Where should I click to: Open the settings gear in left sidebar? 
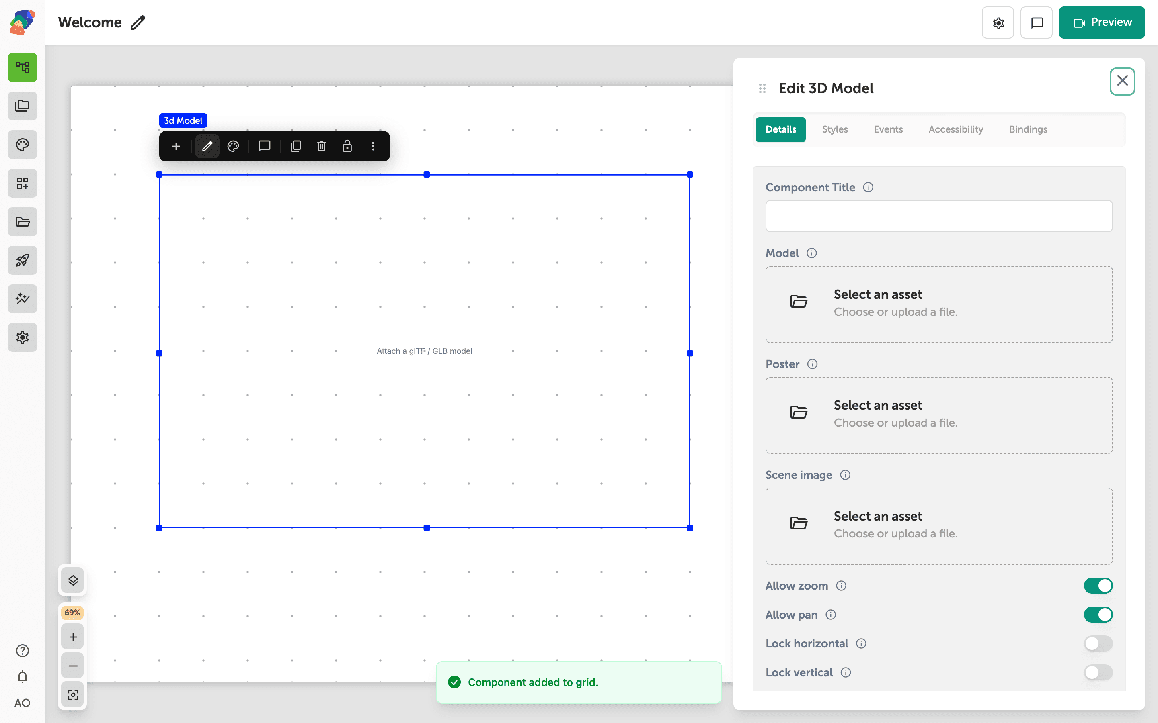click(x=23, y=337)
